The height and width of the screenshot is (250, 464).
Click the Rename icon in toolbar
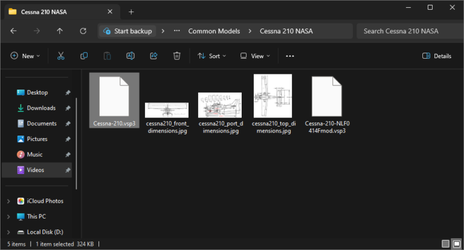click(130, 56)
